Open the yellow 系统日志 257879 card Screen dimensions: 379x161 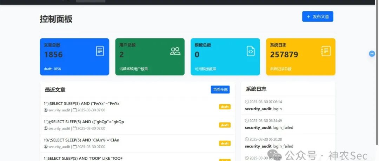(301, 57)
